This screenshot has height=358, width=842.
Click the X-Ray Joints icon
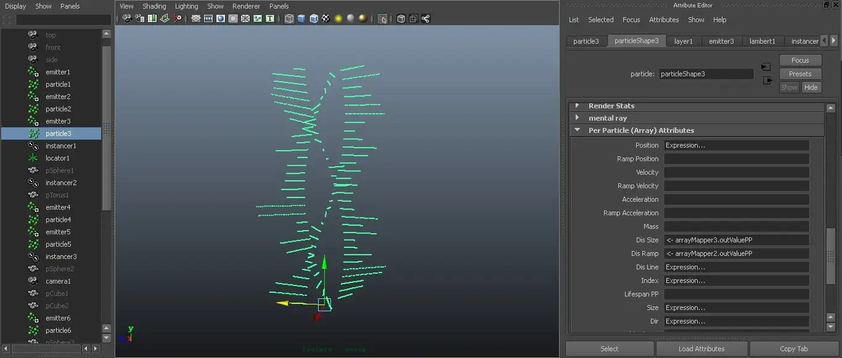tap(426, 18)
